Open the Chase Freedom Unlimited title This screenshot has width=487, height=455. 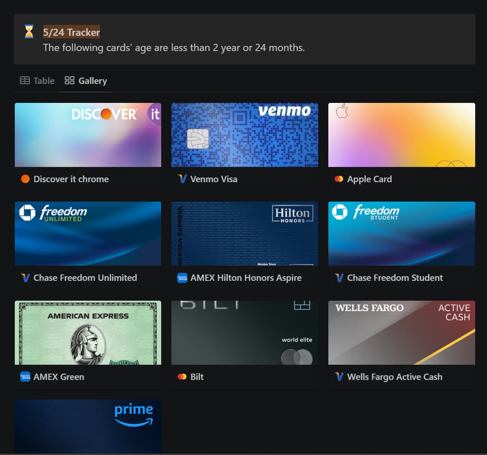tap(85, 278)
